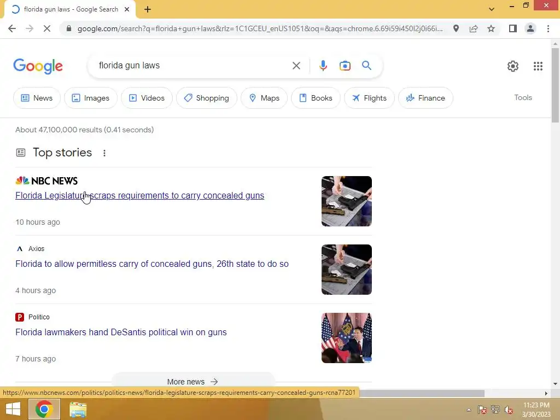Start voice search with microphone
Image resolution: width=560 pixels, height=420 pixels.
(x=323, y=66)
